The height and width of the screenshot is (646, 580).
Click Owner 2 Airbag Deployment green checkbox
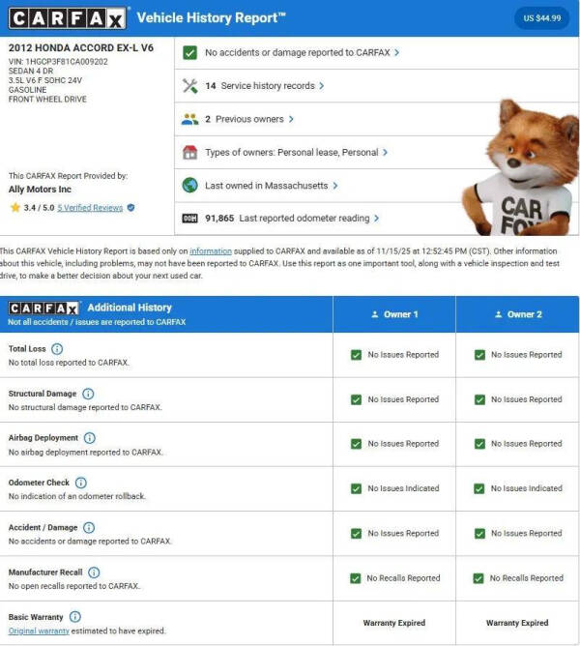click(x=479, y=444)
